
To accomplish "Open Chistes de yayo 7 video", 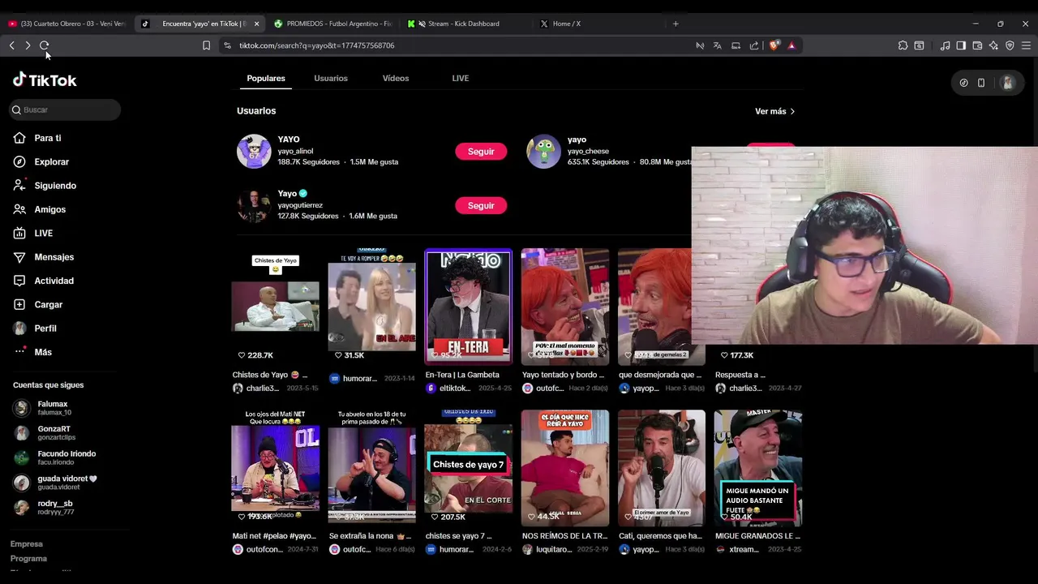I will 469,468.
